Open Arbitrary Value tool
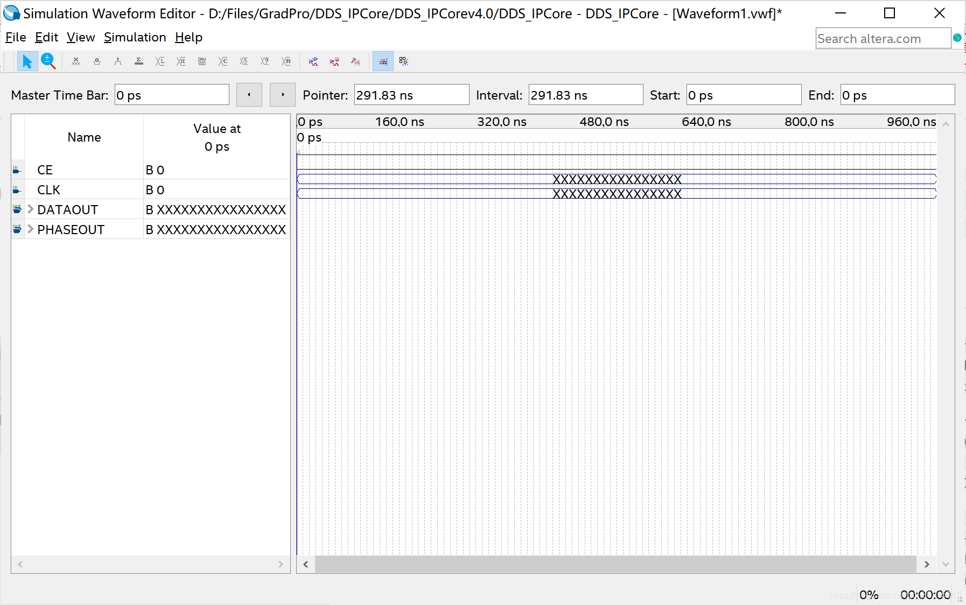966x605 pixels. 265,61
